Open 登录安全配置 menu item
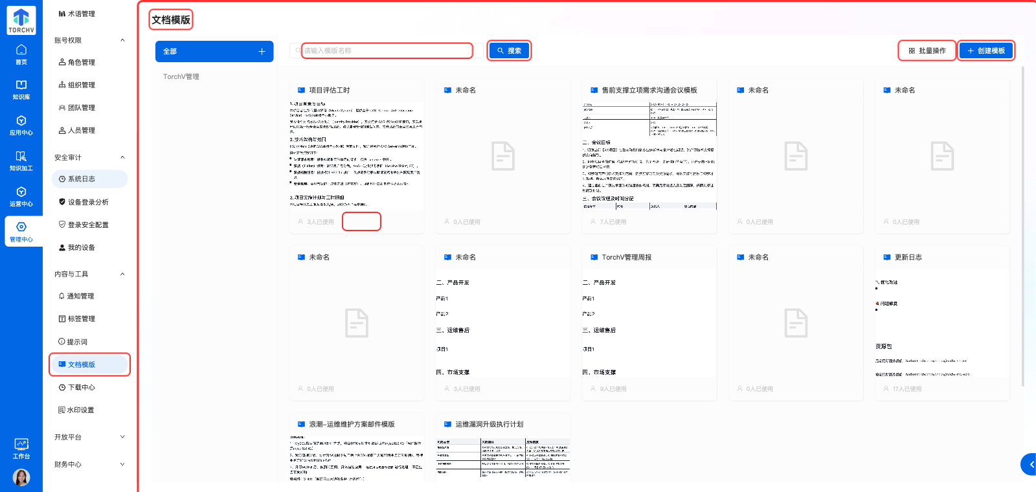The width and height of the screenshot is (1036, 492). [84, 225]
